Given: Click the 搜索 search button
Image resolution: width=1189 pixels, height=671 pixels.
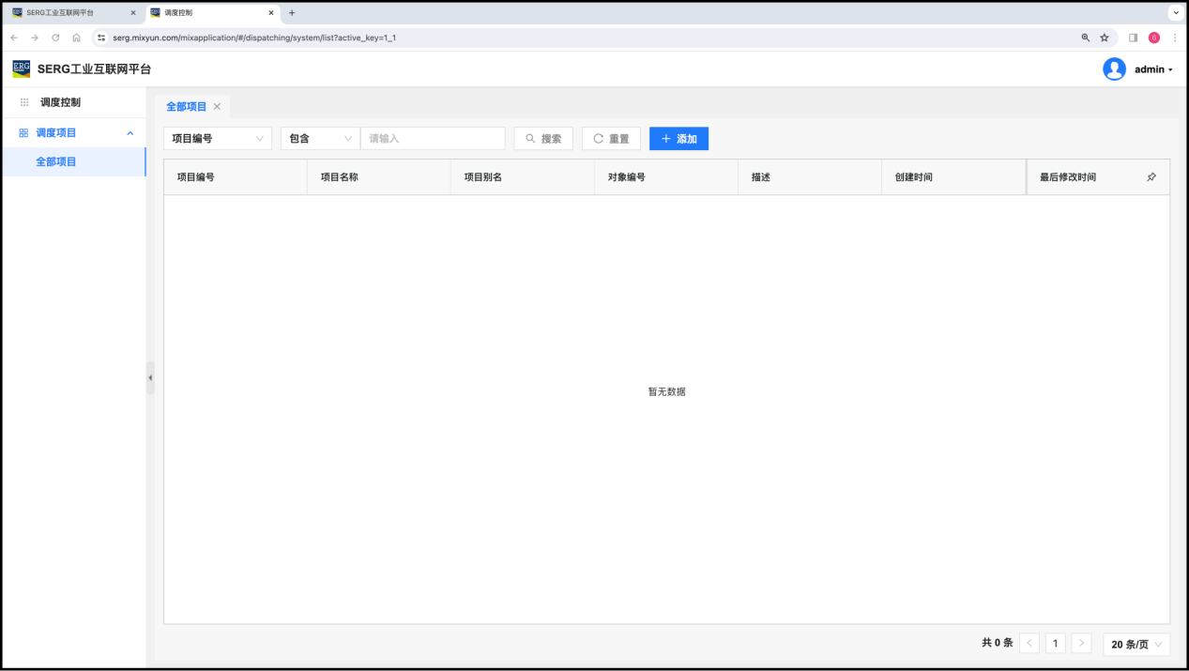Looking at the screenshot, I should point(543,139).
